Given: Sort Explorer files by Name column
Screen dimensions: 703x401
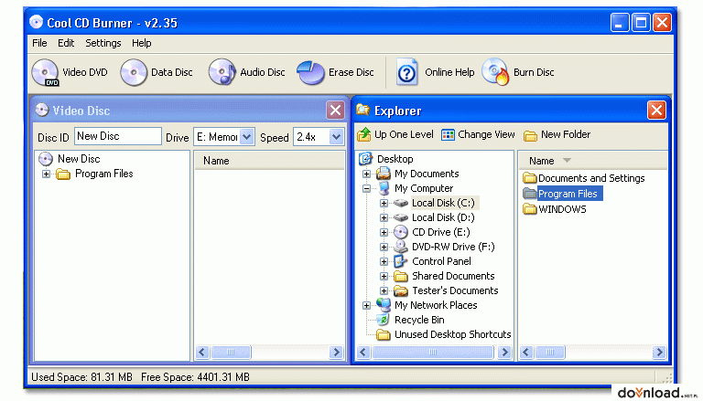Looking at the screenshot, I should click(x=593, y=161).
